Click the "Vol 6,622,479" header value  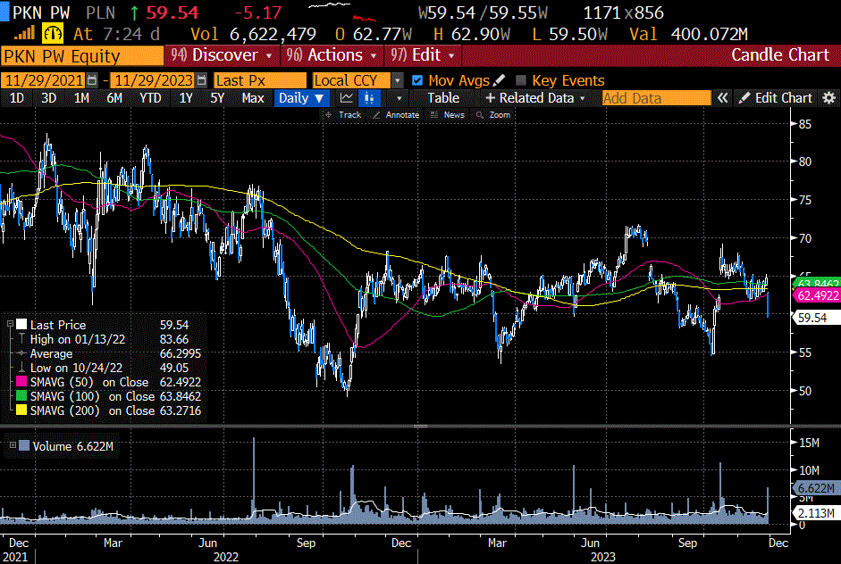(x=254, y=34)
